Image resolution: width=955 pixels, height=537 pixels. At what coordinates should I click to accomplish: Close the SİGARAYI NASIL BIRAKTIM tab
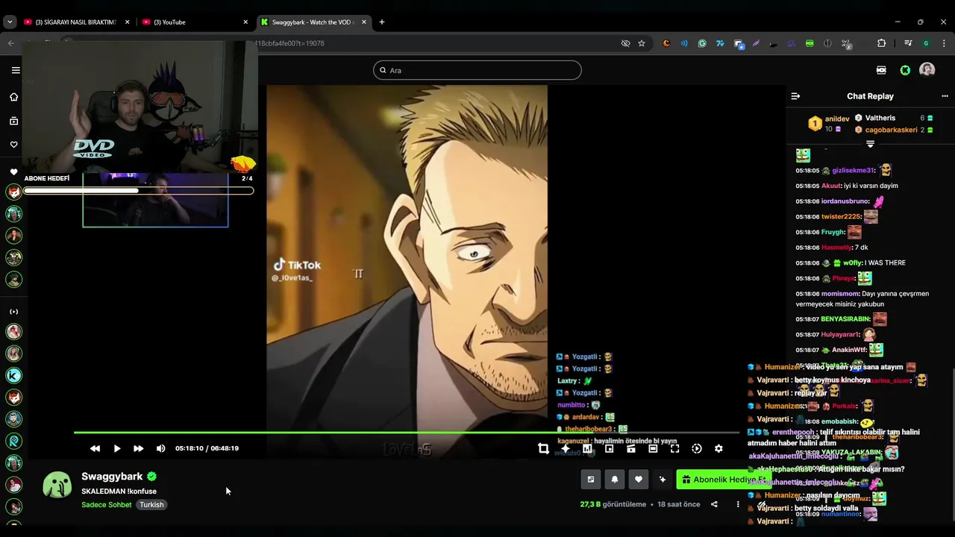point(127,22)
